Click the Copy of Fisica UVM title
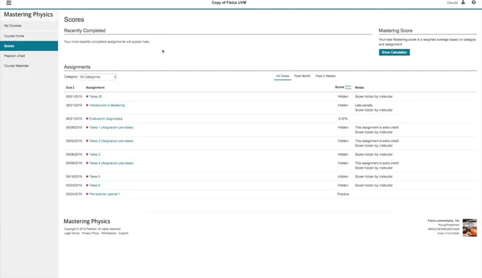This screenshot has height=278, width=482. point(229,3)
